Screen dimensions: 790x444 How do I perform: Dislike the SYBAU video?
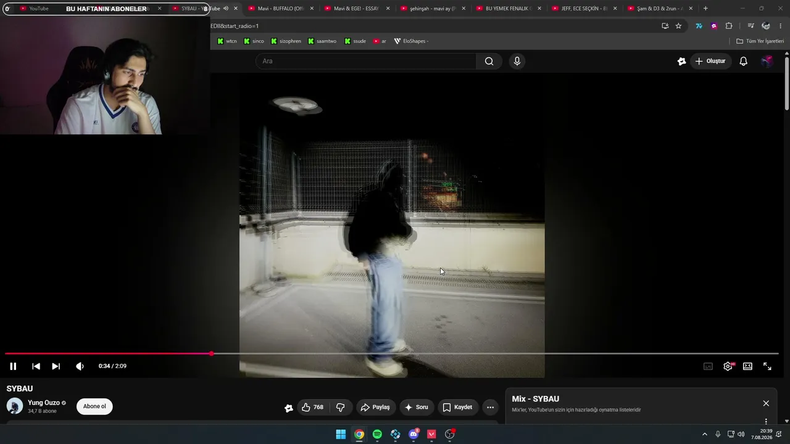(x=340, y=407)
